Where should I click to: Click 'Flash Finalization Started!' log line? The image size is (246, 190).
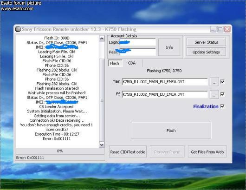pos(57,88)
